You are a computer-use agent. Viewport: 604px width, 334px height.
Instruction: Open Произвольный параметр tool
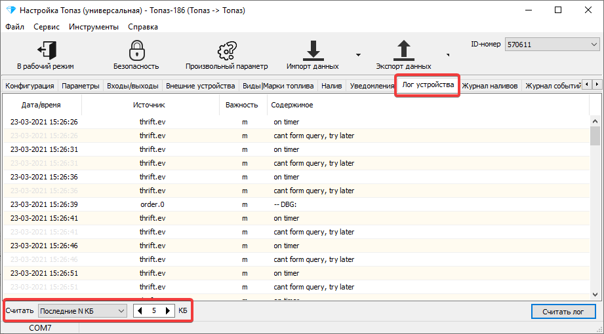tap(226, 55)
